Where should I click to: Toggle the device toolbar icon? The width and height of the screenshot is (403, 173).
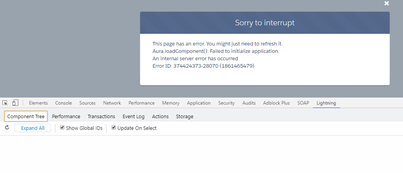click(x=15, y=103)
